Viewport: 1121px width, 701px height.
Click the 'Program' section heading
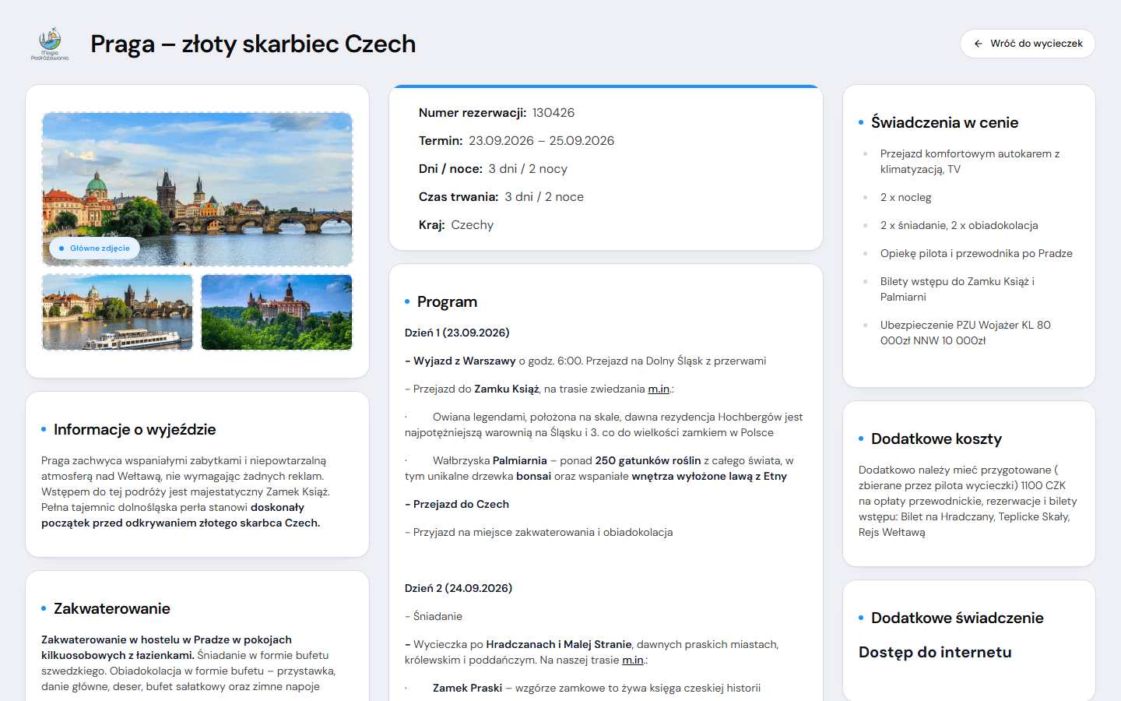click(x=447, y=301)
